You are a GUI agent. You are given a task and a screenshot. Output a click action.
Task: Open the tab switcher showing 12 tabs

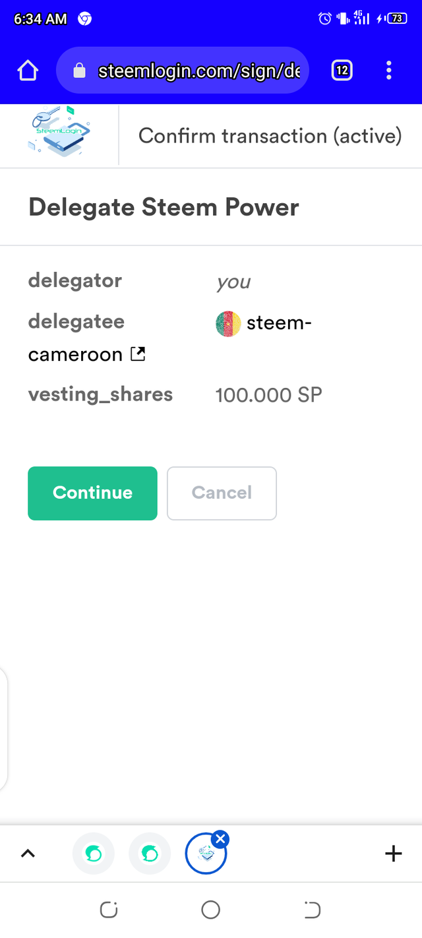click(342, 70)
